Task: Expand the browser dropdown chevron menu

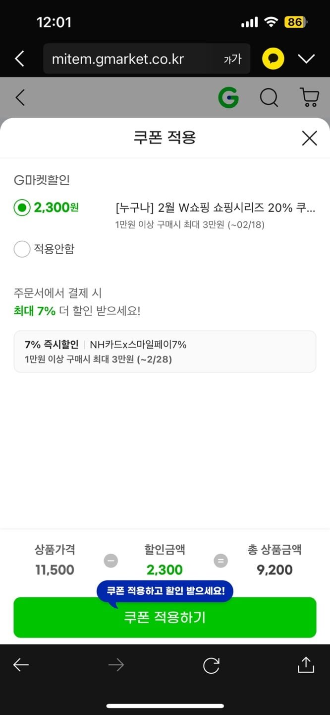Action: 306,59
